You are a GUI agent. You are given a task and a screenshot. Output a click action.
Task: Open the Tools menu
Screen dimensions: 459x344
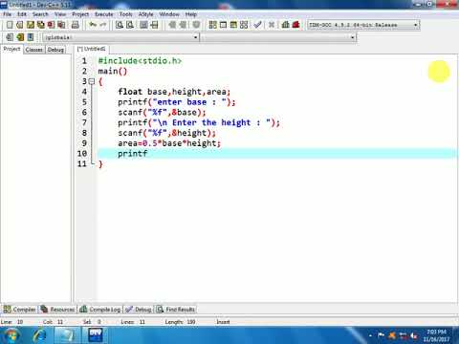(x=125, y=14)
